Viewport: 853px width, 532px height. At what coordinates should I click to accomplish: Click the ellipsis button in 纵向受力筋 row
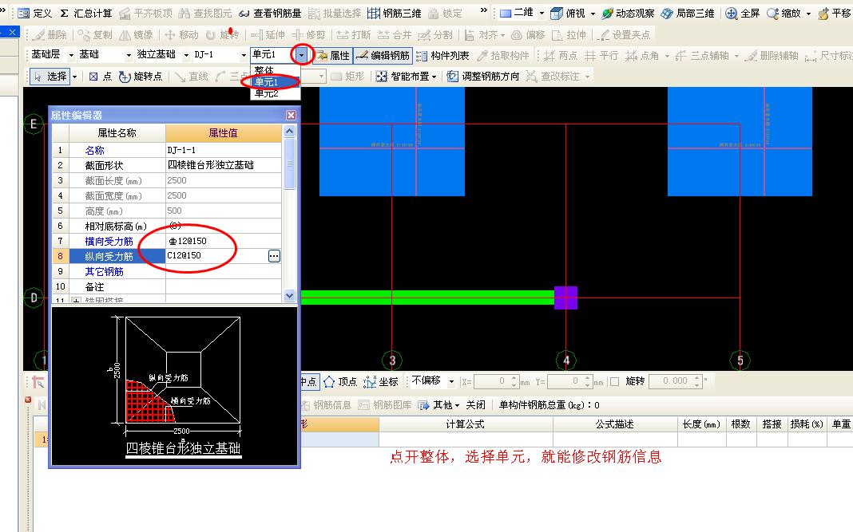click(274, 256)
